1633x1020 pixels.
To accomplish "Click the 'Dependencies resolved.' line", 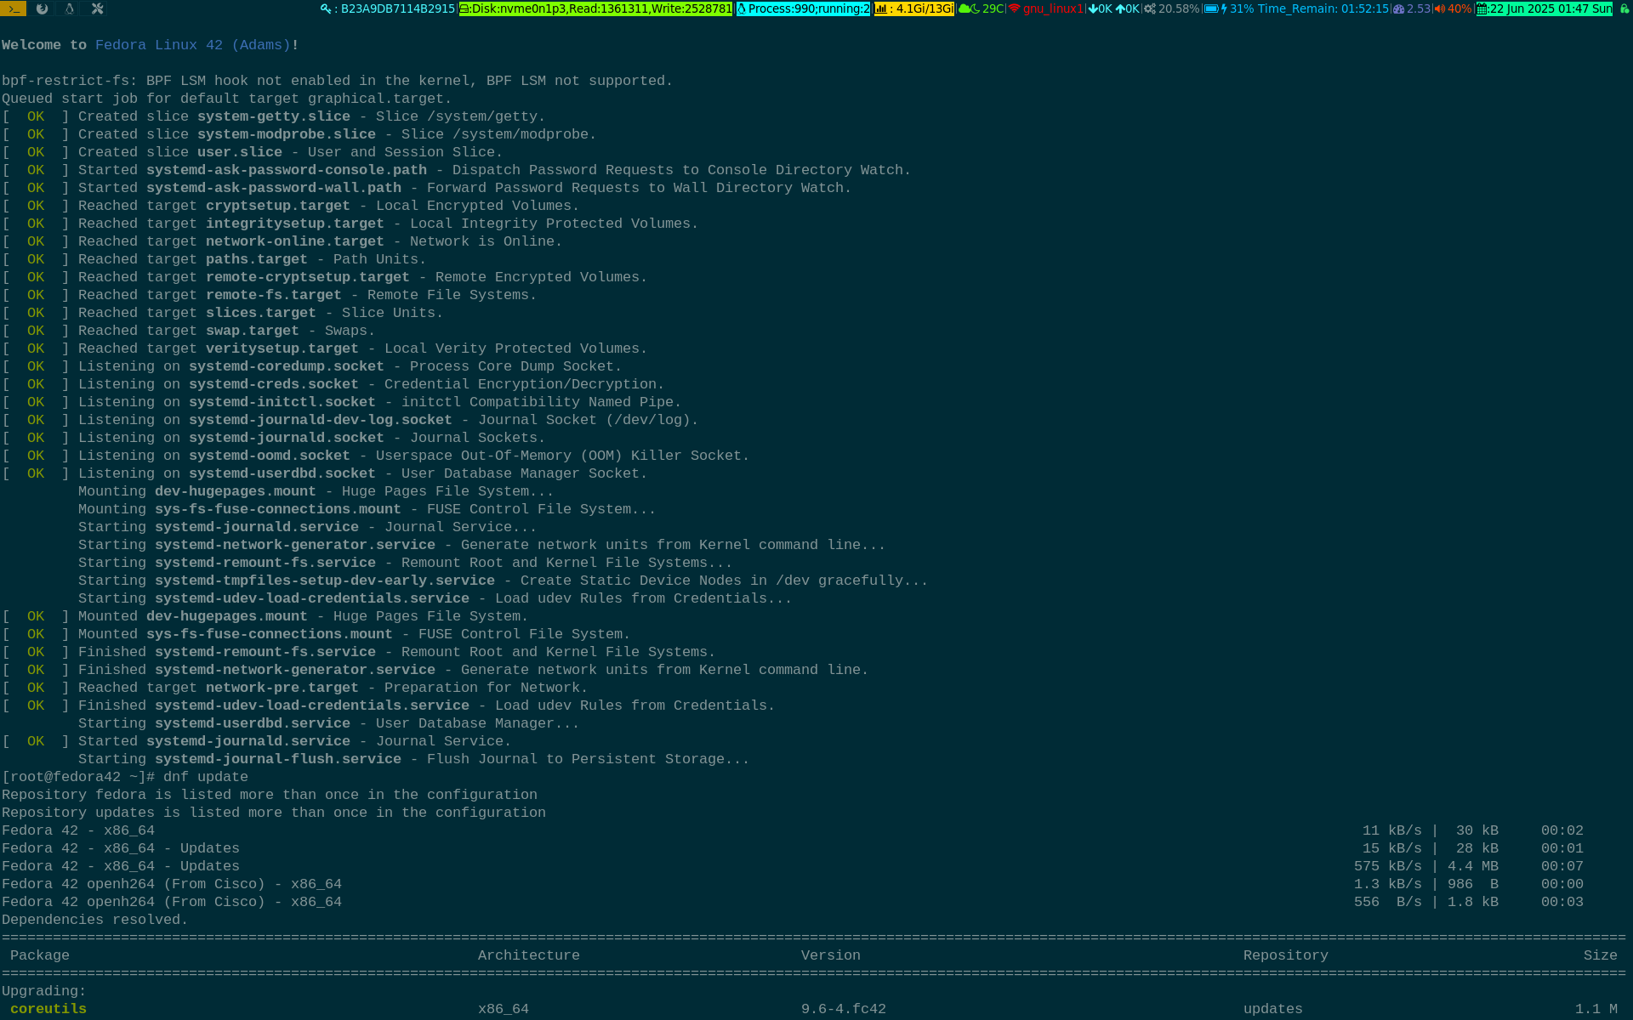I will coord(94,920).
